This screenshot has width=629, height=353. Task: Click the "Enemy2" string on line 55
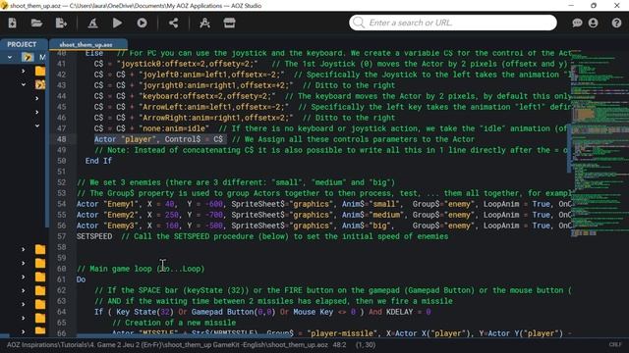click(121, 215)
